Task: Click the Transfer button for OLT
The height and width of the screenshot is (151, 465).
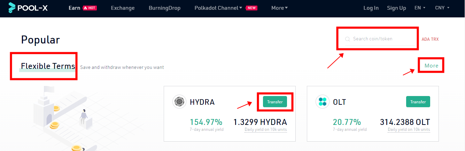Action: 418,102
